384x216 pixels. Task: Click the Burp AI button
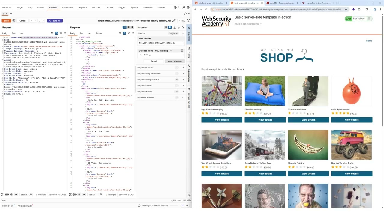(x=55, y=21)
